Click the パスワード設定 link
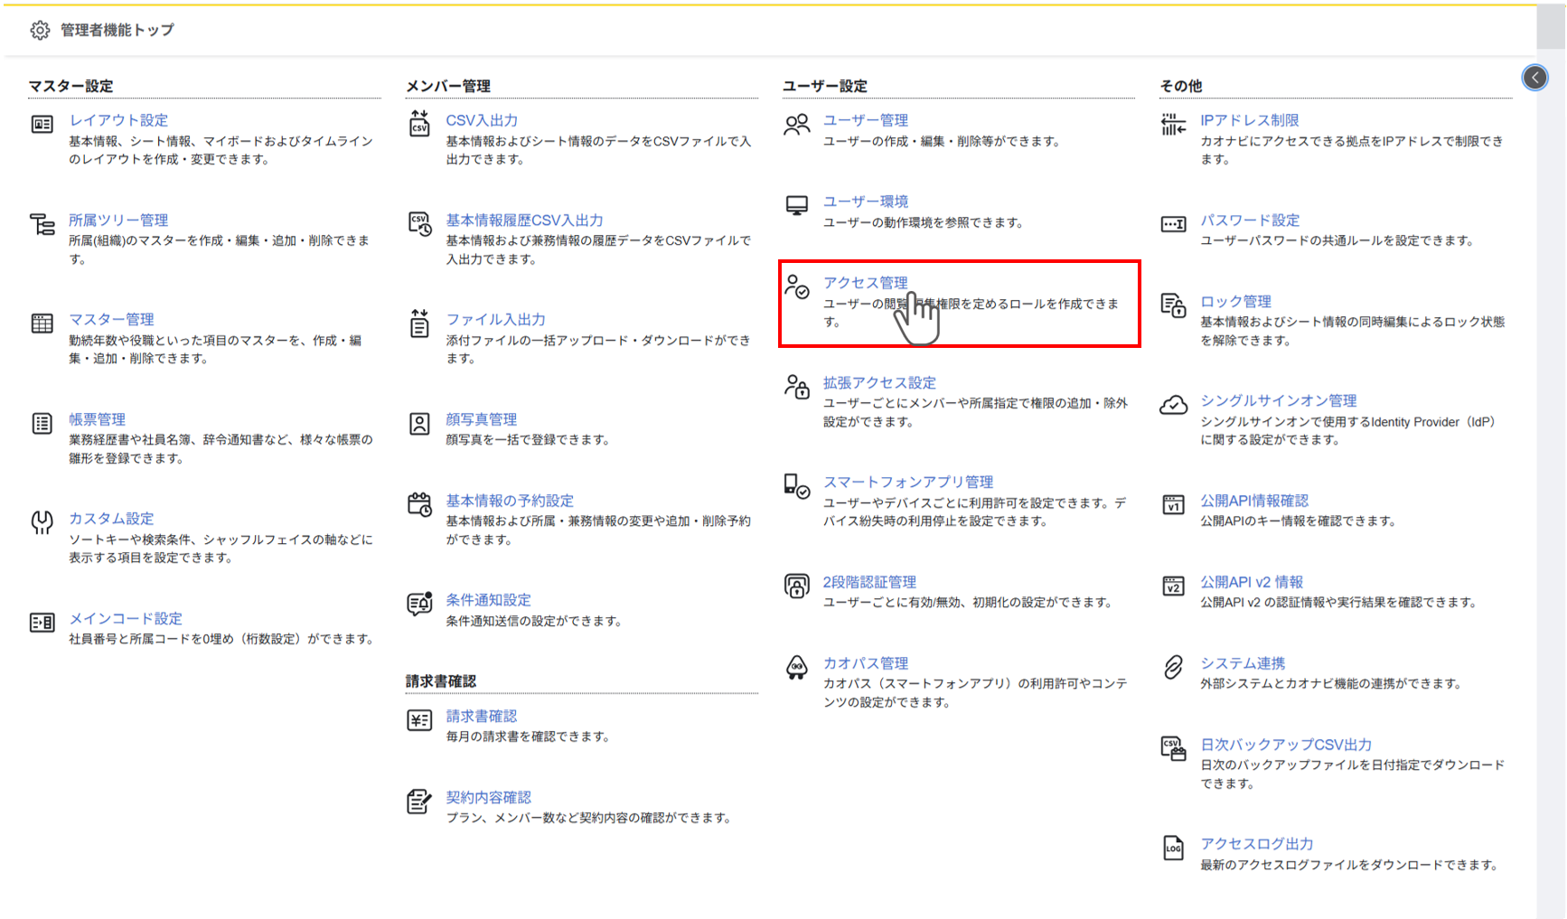 [1250, 220]
